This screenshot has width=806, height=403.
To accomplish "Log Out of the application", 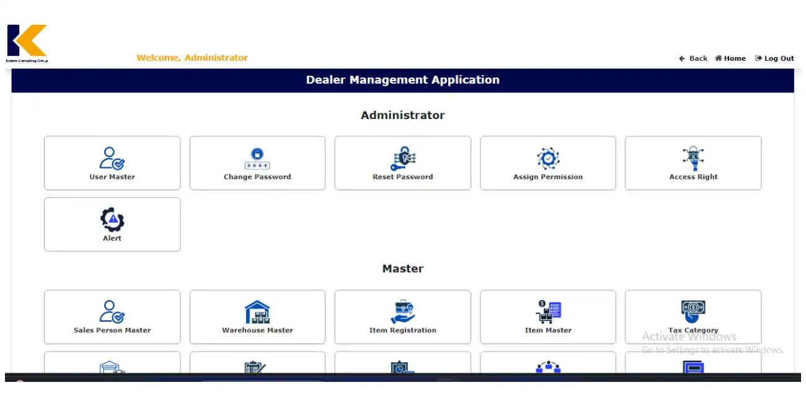I will (774, 58).
